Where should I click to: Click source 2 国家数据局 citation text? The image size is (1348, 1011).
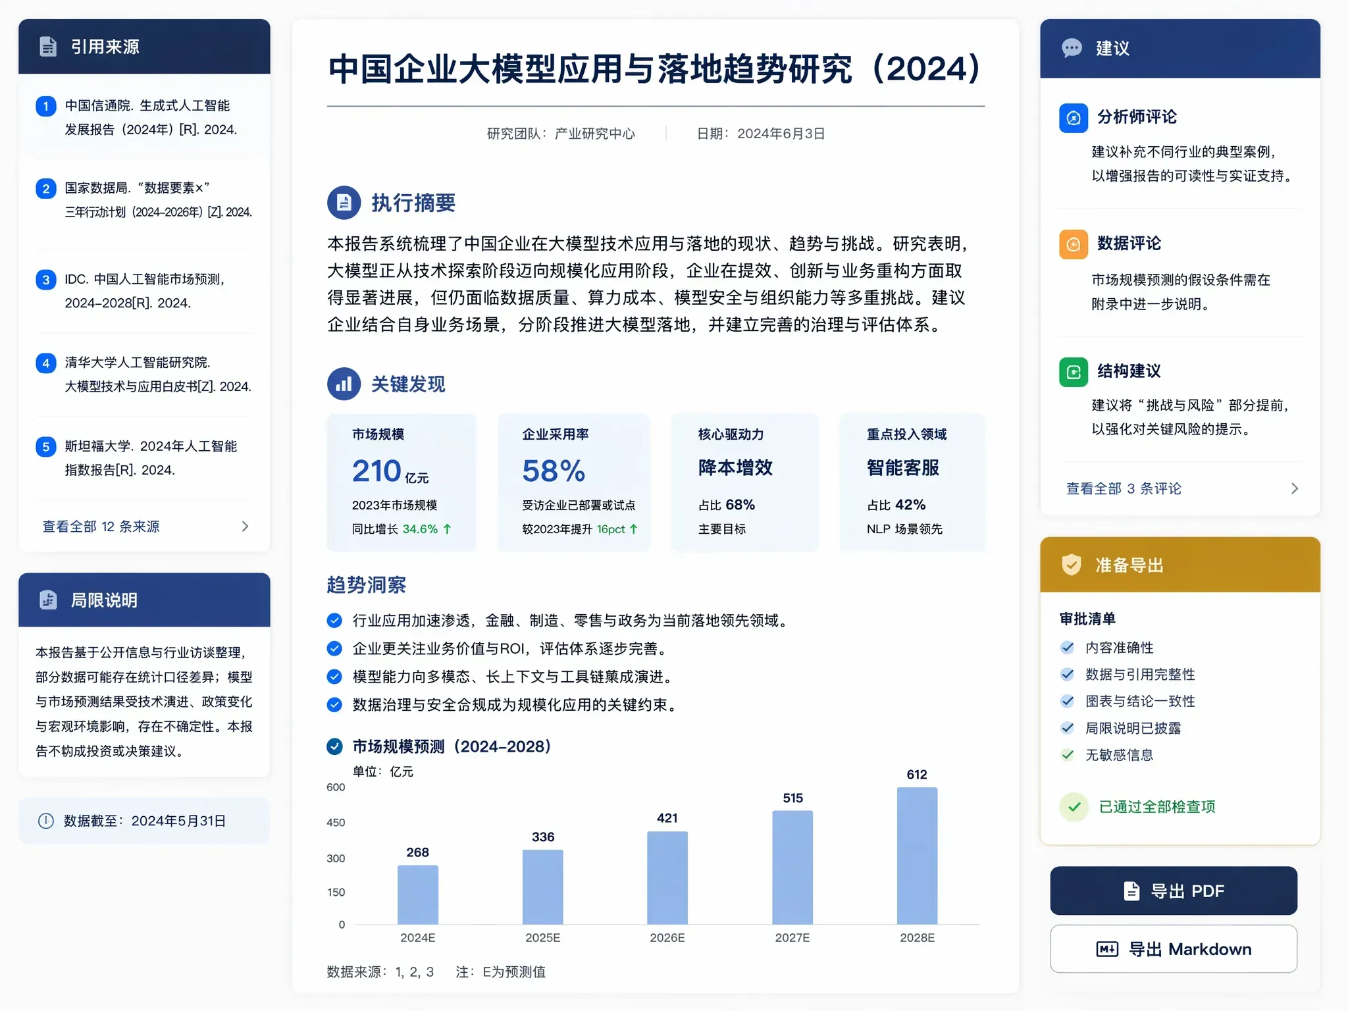point(158,199)
